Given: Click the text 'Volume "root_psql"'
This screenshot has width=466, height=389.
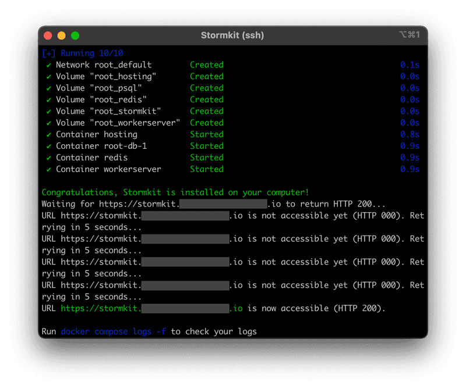Looking at the screenshot, I should 99,88.
